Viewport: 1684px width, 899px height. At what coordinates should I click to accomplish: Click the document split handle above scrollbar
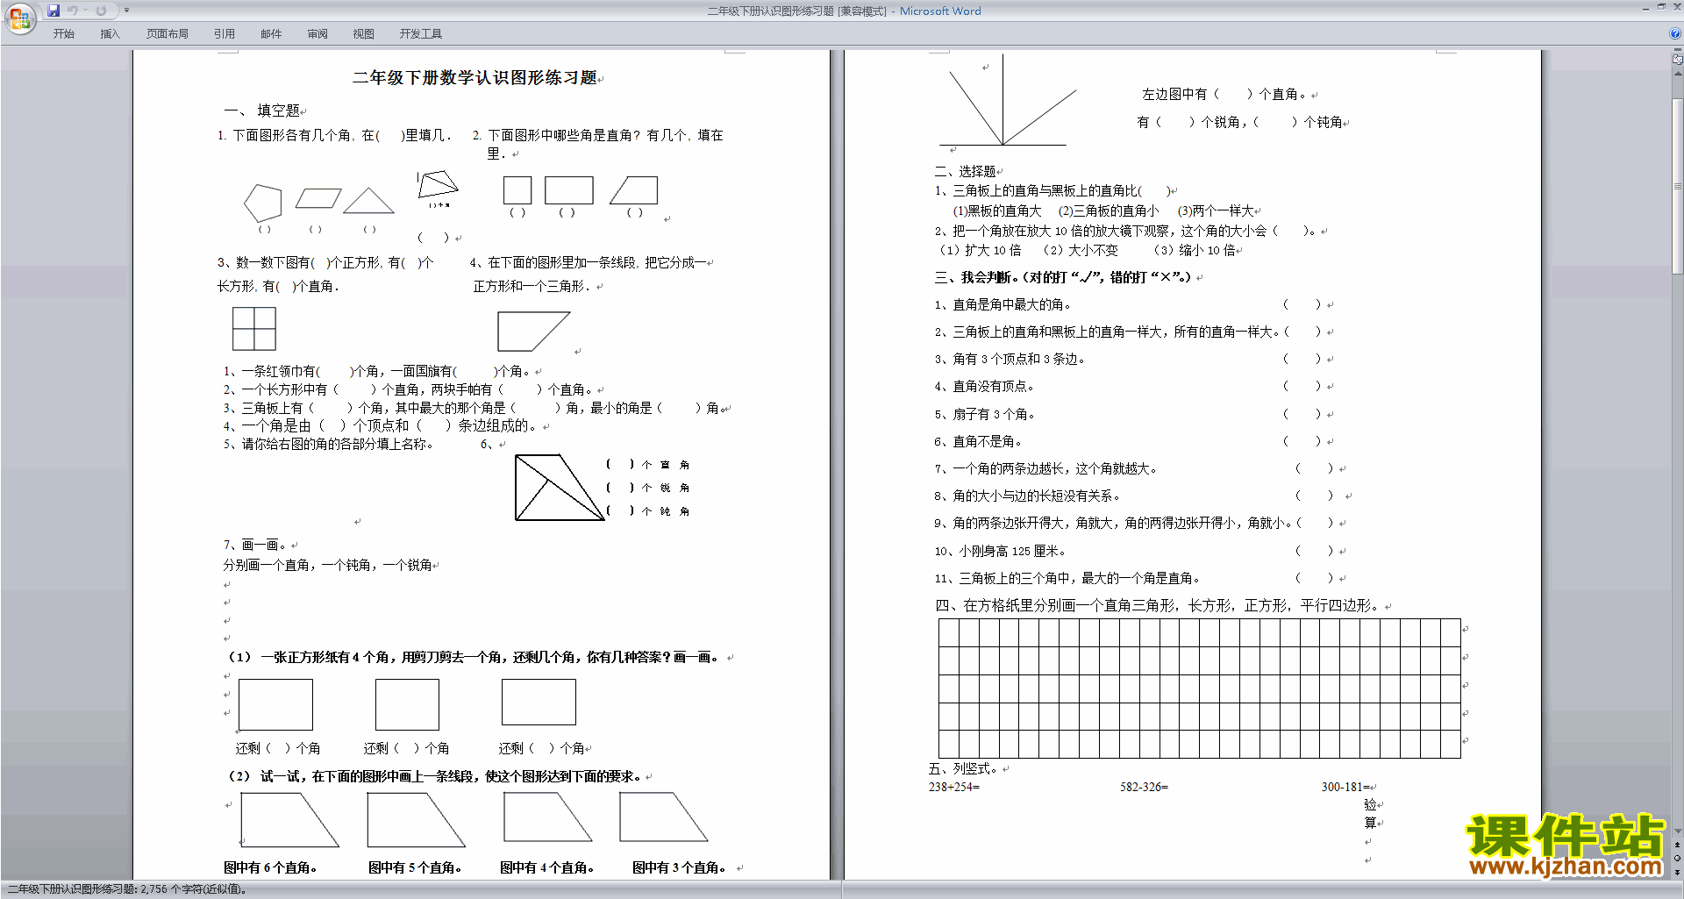[1677, 50]
